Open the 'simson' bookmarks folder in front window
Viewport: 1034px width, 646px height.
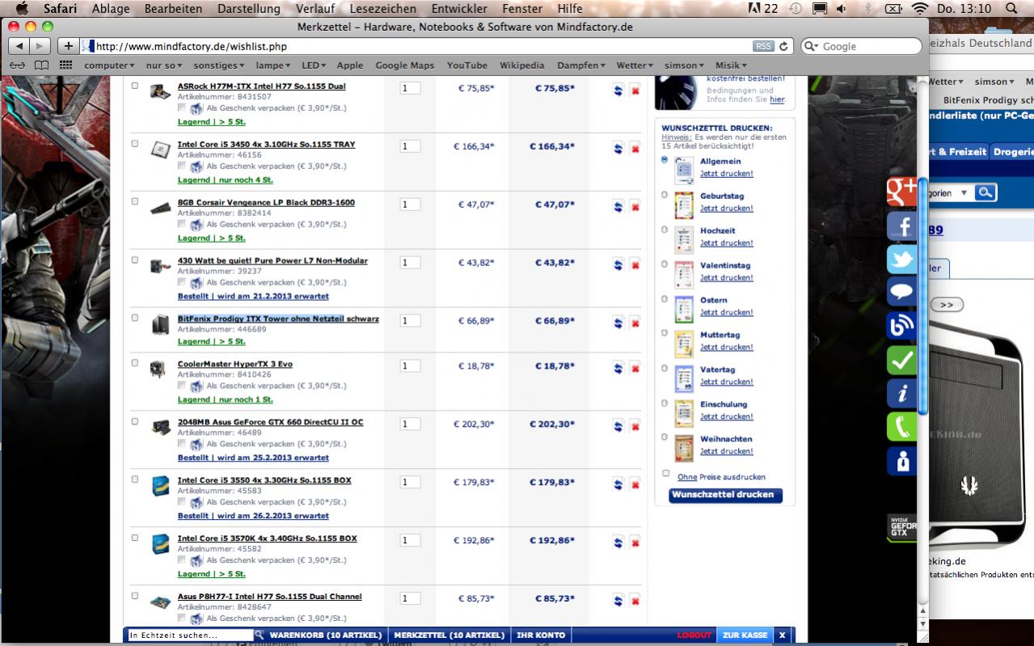(684, 65)
